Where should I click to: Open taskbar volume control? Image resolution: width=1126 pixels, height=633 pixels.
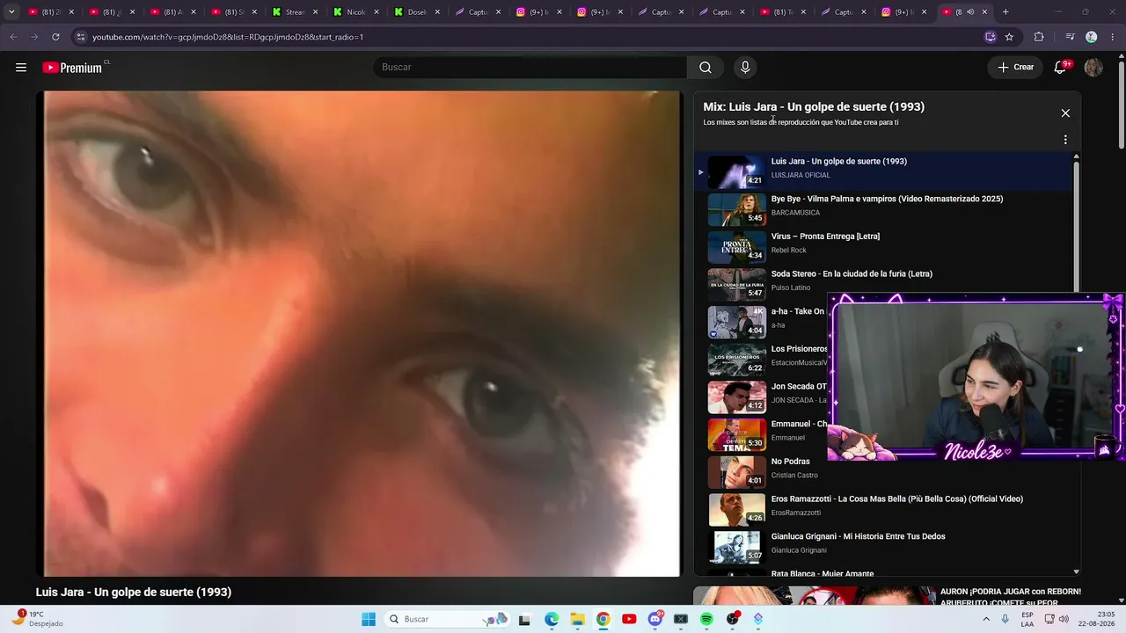1064,619
